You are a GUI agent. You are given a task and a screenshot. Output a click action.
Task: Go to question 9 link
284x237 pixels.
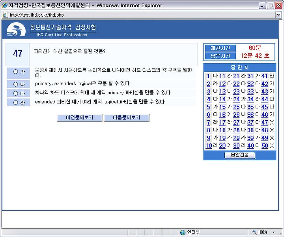209,138
